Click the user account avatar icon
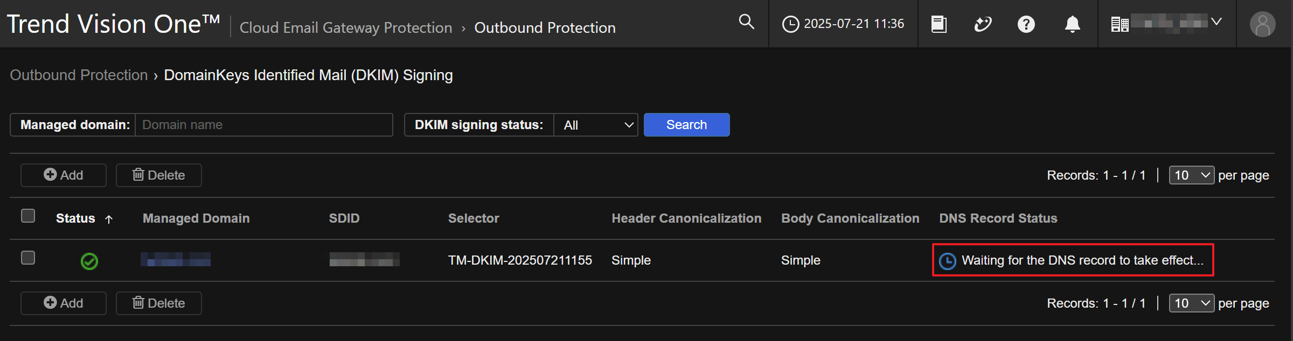The image size is (1293, 341). pyautogui.click(x=1262, y=24)
